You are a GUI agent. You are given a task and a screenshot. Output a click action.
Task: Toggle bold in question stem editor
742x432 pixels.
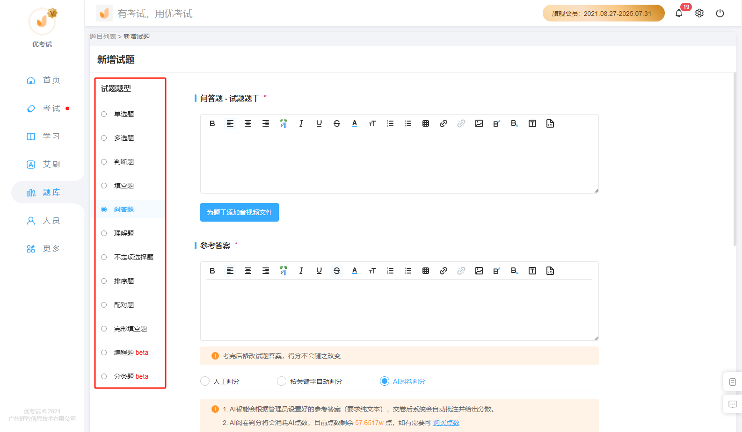[212, 123]
